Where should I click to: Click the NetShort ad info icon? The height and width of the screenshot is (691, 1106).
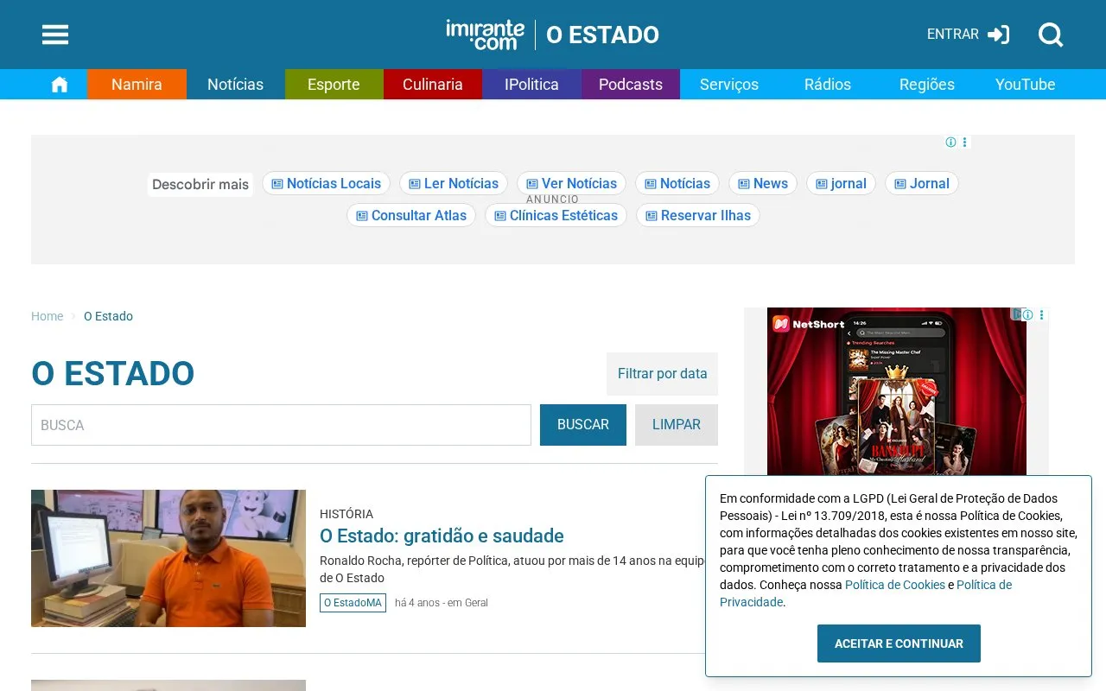(1027, 315)
